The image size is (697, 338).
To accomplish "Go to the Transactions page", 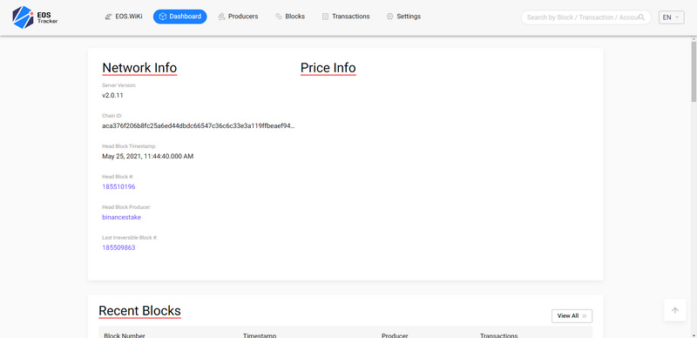I will [x=346, y=17].
